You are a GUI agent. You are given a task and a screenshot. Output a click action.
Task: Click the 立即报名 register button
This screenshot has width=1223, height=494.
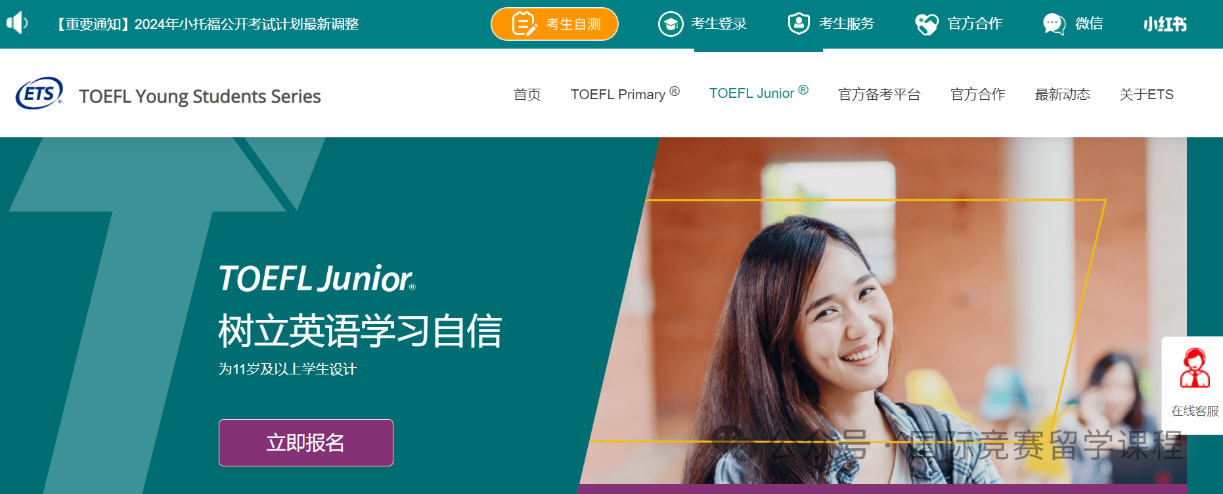(306, 443)
